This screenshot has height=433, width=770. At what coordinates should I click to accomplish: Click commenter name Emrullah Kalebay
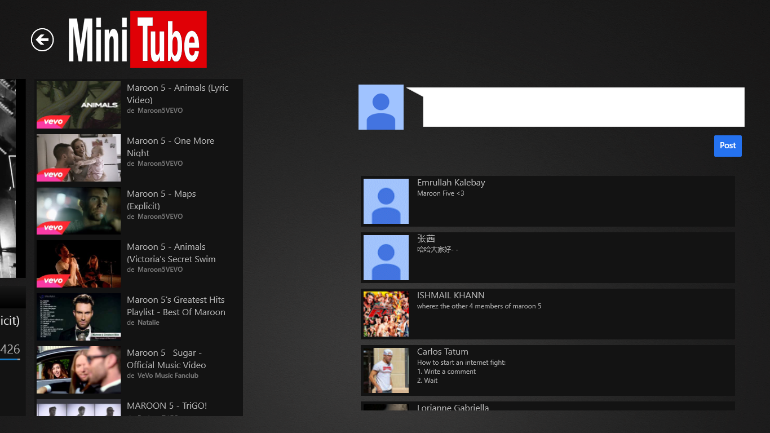[451, 183]
